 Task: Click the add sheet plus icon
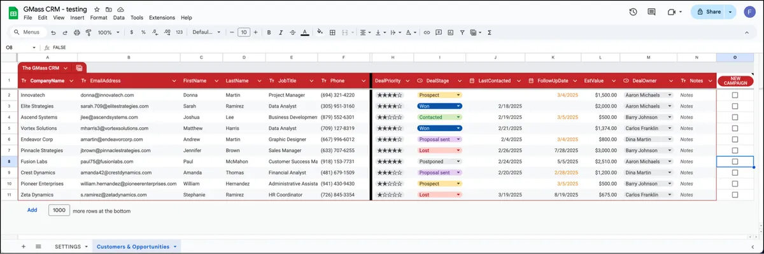tap(24, 246)
